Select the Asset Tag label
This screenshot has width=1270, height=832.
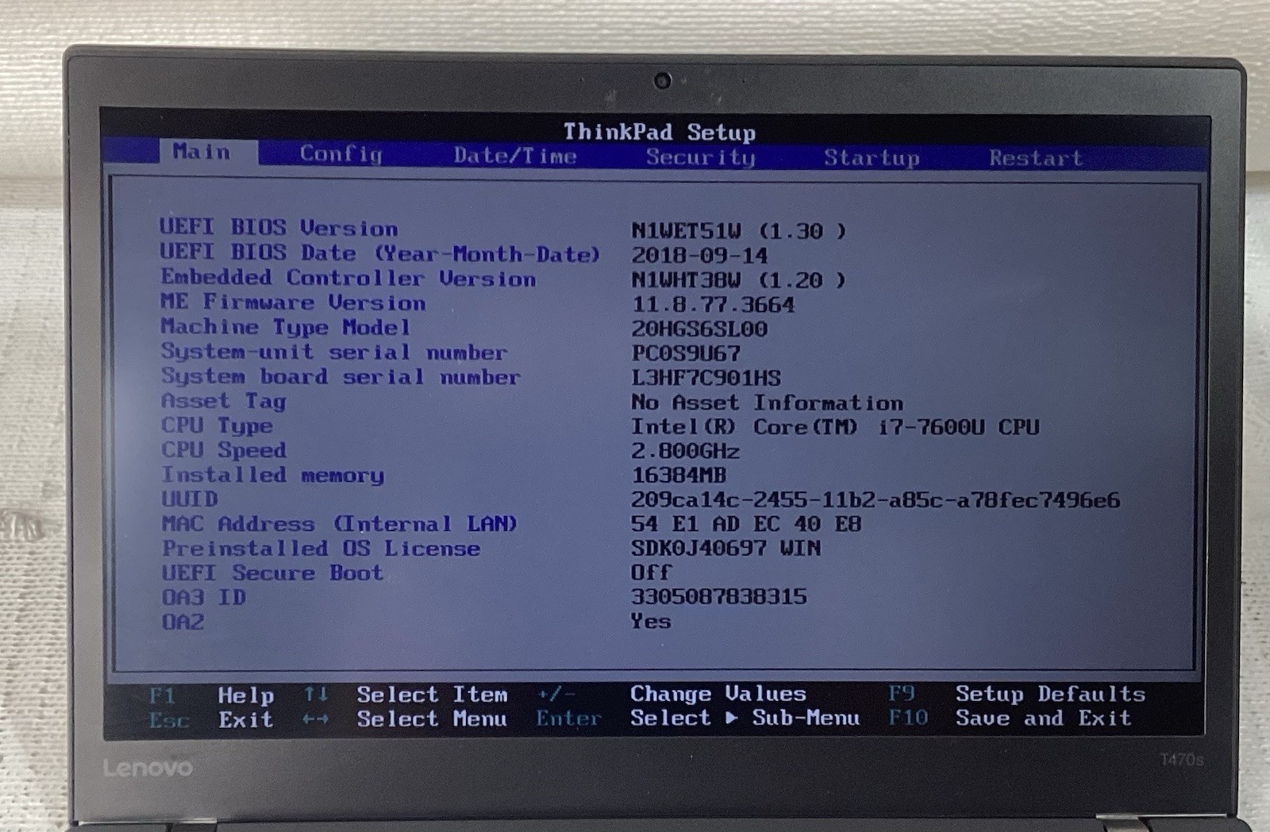224,401
